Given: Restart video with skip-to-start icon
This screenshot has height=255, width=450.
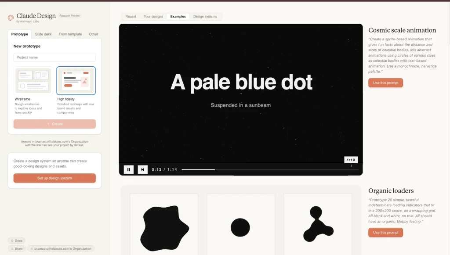Looking at the screenshot, I should click(142, 169).
